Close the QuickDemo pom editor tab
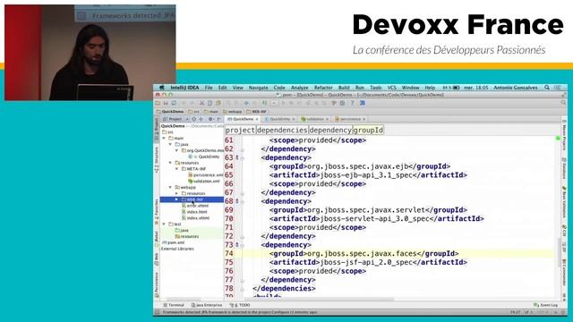The height and width of the screenshot is (322, 573). (x=257, y=119)
